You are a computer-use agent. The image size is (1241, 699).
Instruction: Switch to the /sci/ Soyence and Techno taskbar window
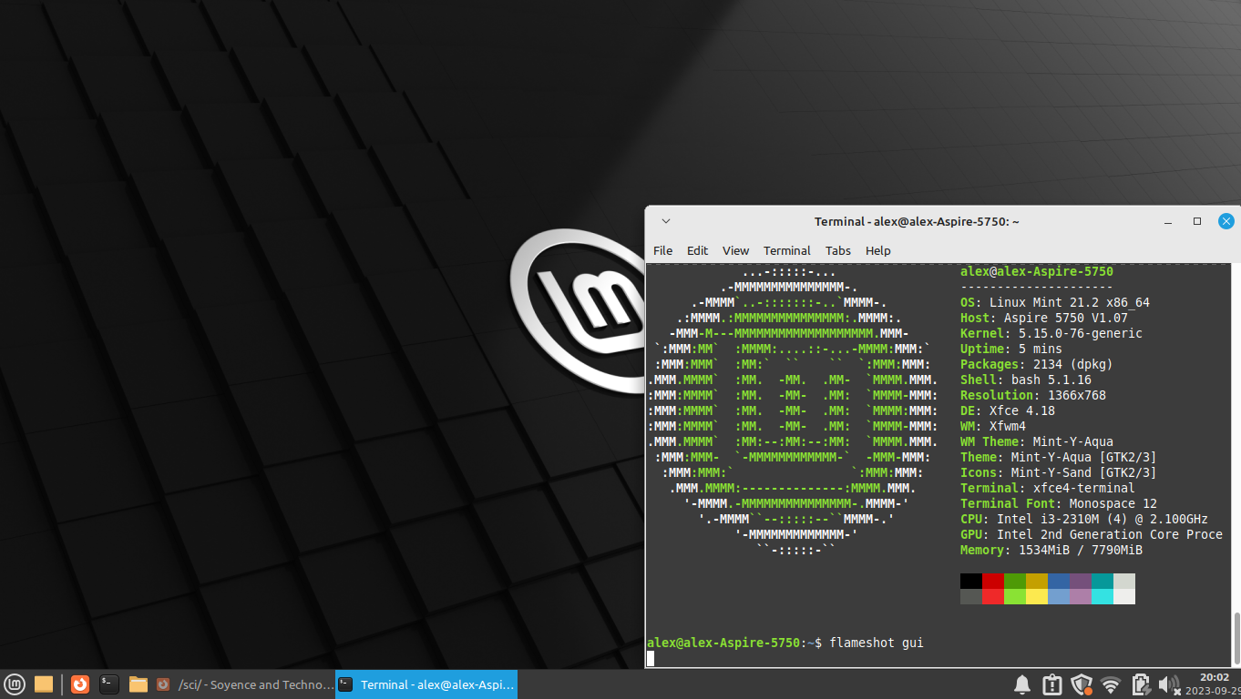[244, 684]
